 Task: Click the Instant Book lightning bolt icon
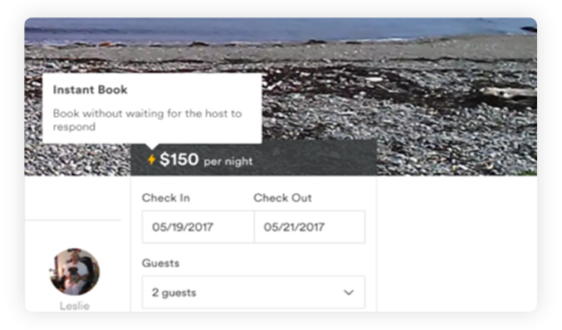pos(152,159)
